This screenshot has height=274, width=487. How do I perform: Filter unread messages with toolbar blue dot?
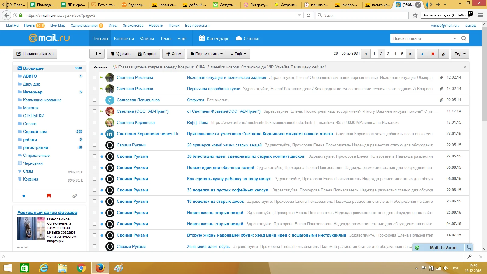coord(422,54)
